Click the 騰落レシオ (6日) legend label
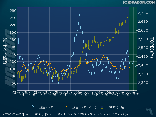This screenshot has width=156, height=117. click(x=50, y=107)
